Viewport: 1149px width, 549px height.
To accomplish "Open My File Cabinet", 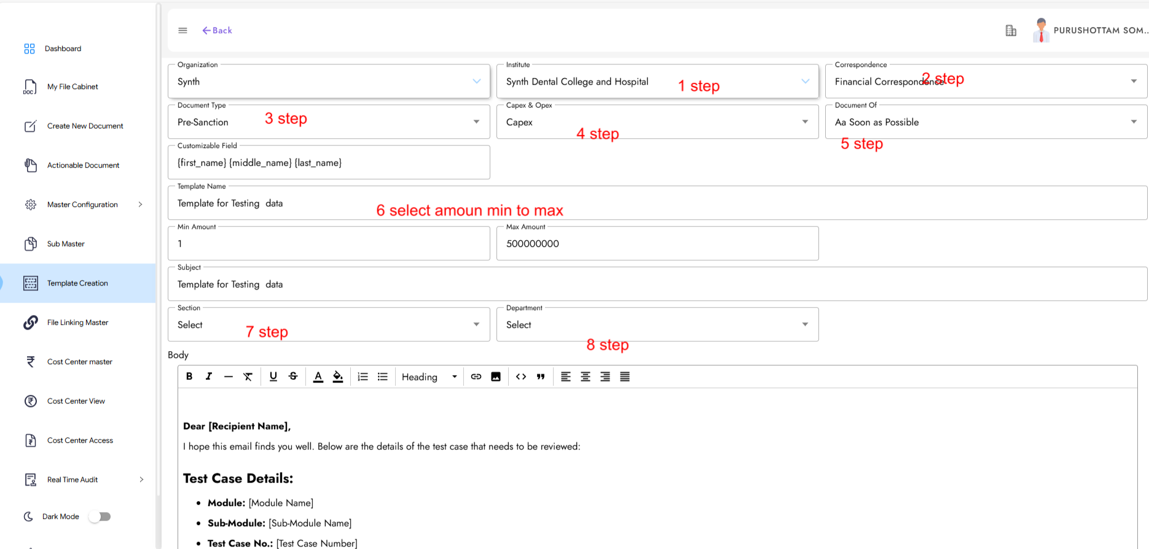I will pyautogui.click(x=73, y=87).
